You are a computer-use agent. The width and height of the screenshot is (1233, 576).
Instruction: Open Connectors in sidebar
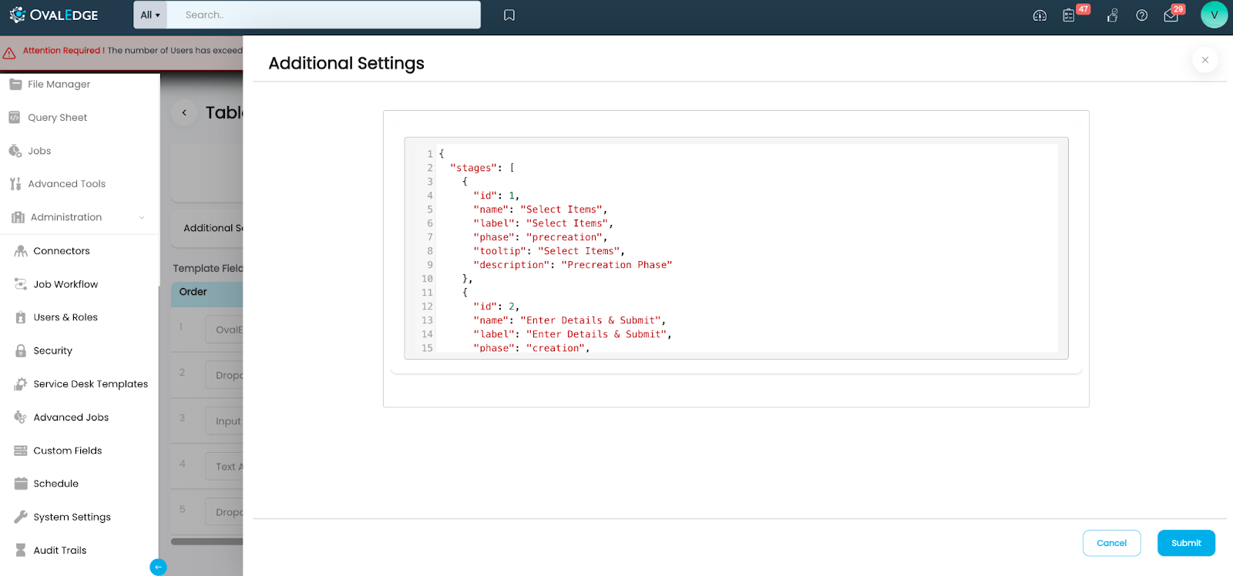62,251
